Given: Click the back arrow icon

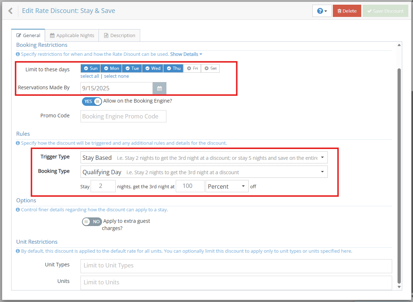Looking at the screenshot, I should [x=10, y=11].
